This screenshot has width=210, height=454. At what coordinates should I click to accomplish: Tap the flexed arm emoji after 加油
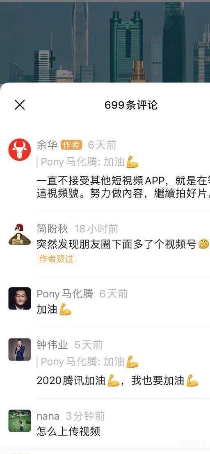coord(65,309)
